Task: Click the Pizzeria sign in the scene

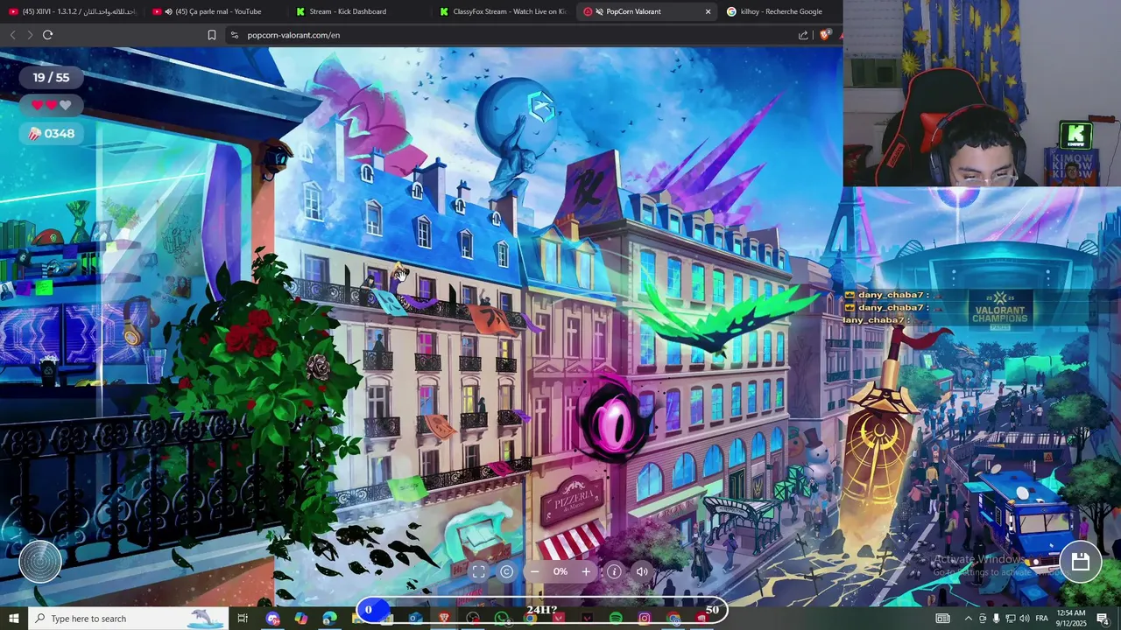Action: point(573,500)
